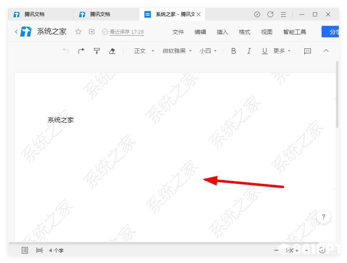347x263 pixels.
Task: Toggle italic formatting
Action: [x=249, y=51]
